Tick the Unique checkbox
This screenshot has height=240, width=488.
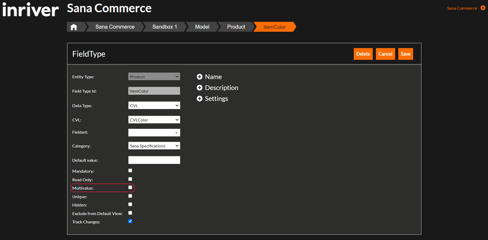click(130, 196)
